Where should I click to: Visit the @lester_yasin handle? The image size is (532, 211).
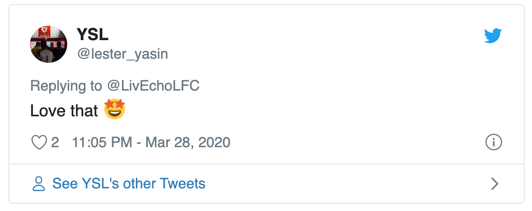pos(122,54)
